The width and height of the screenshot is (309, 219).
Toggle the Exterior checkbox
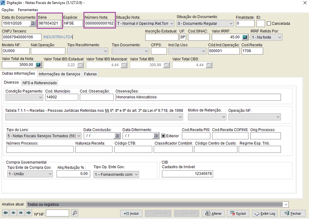click(163, 136)
